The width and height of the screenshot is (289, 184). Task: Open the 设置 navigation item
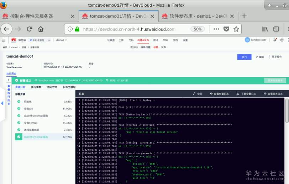click(185, 40)
